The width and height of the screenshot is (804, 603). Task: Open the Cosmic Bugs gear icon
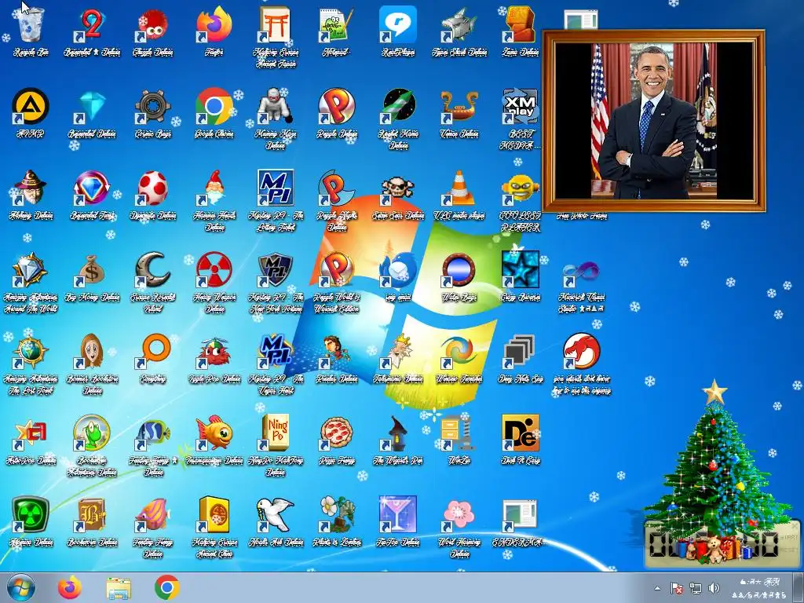153,107
